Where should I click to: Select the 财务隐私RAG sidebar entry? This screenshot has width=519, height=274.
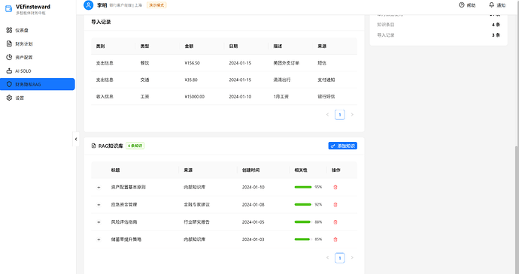[38, 84]
